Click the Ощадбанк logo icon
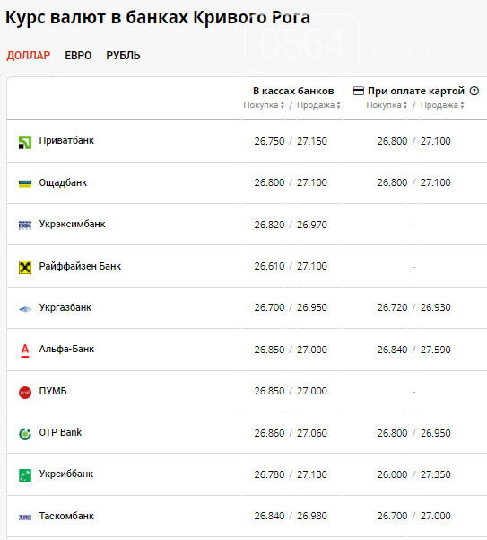This screenshot has height=540, width=487. pyautogui.click(x=25, y=184)
